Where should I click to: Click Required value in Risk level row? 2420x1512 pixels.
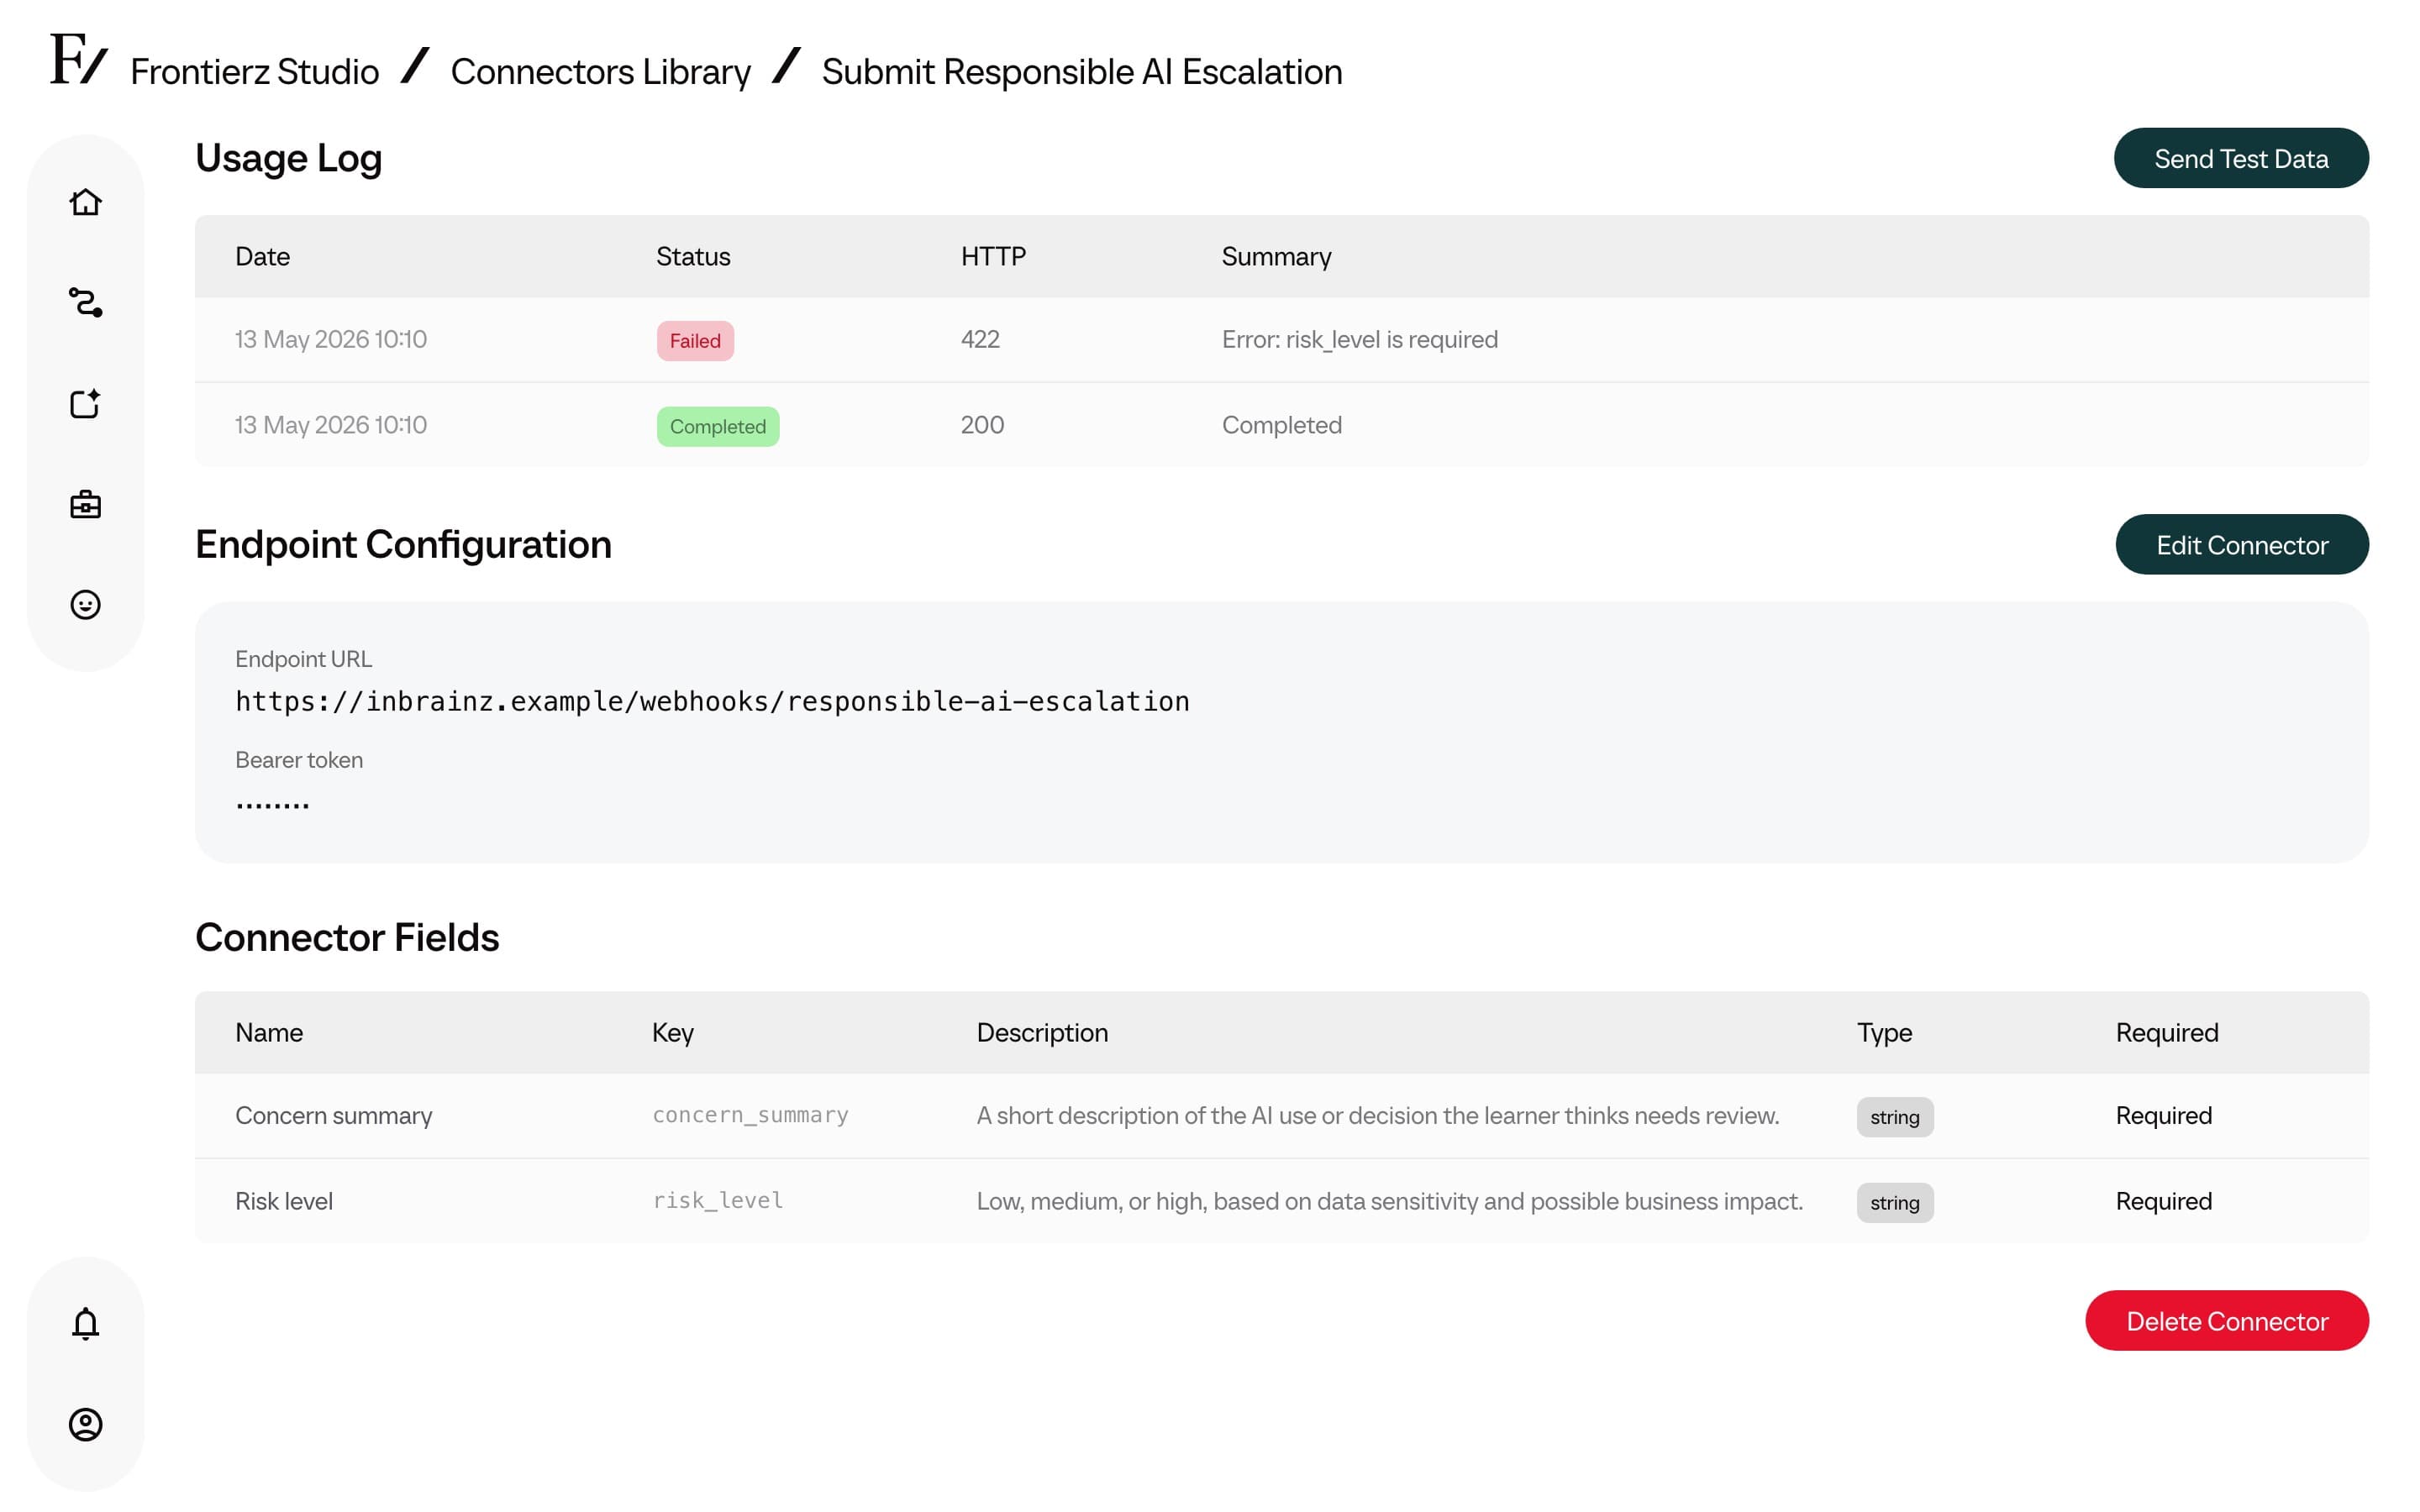click(2163, 1201)
